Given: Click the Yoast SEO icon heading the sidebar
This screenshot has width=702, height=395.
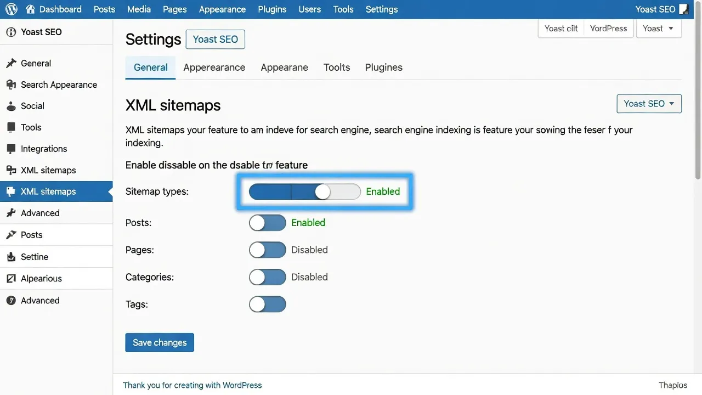Looking at the screenshot, I should coord(11,32).
